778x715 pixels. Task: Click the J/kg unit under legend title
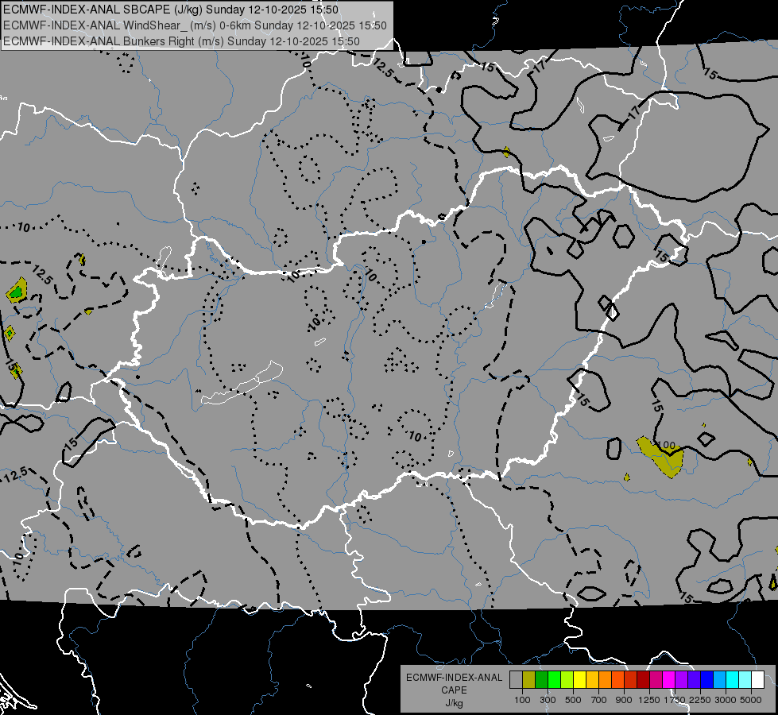click(x=454, y=703)
